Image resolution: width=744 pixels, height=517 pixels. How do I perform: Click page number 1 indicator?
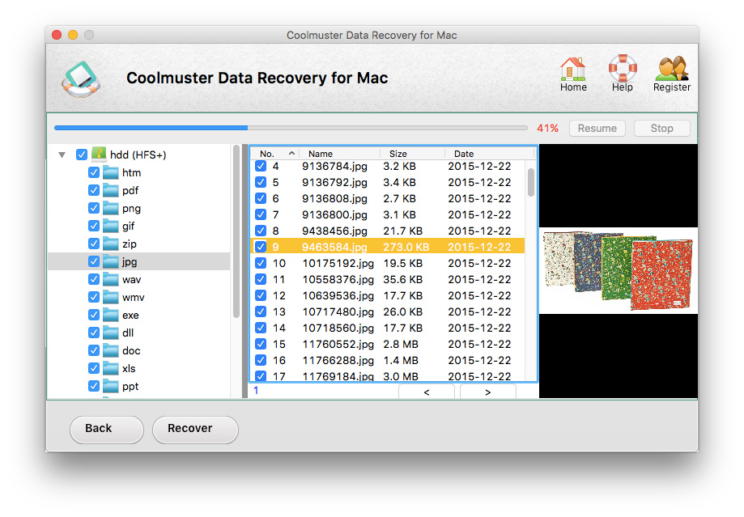click(256, 390)
